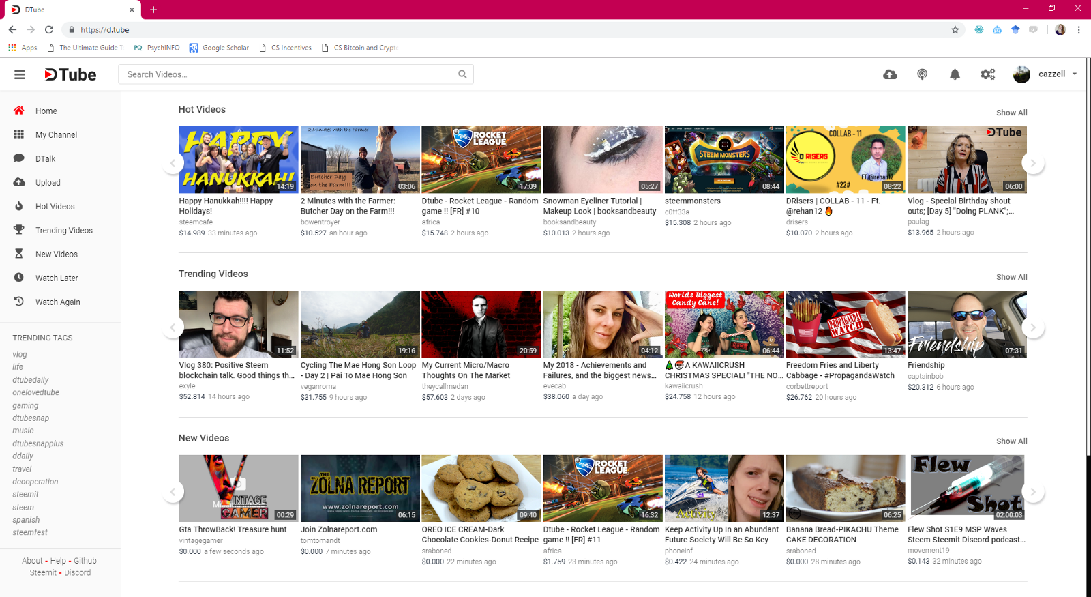Open the settings gears icon

pyautogui.click(x=987, y=74)
